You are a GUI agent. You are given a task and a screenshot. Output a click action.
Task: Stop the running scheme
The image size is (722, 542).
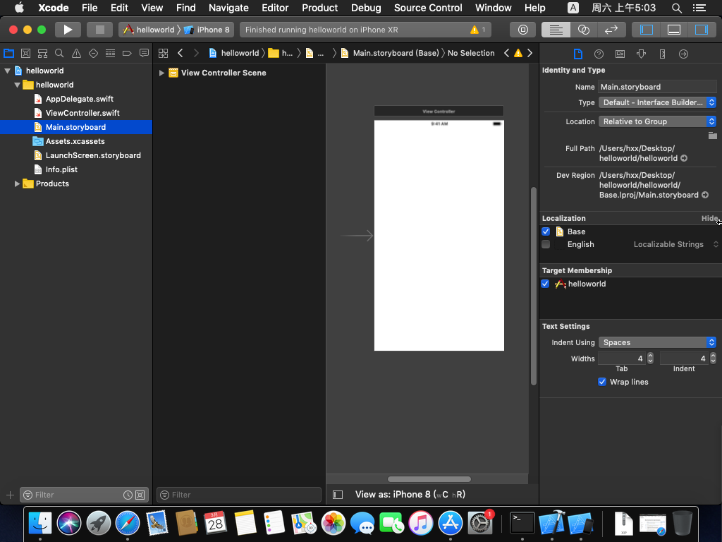(100, 30)
